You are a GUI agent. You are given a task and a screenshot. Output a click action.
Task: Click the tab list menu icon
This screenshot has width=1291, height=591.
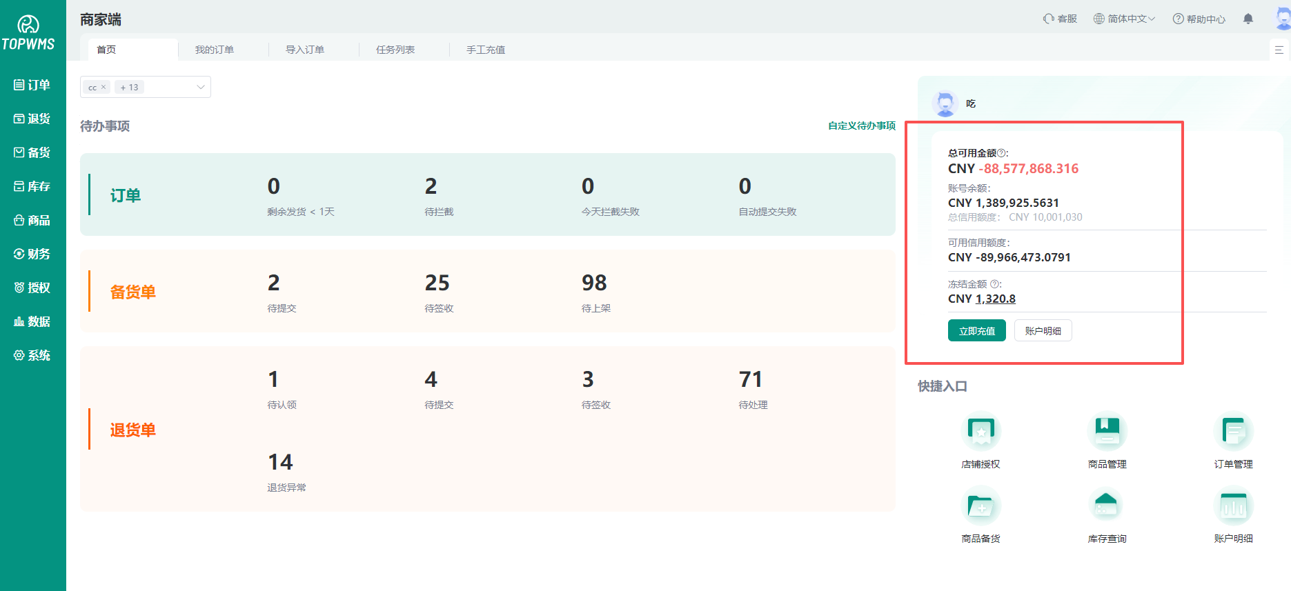pos(1279,50)
